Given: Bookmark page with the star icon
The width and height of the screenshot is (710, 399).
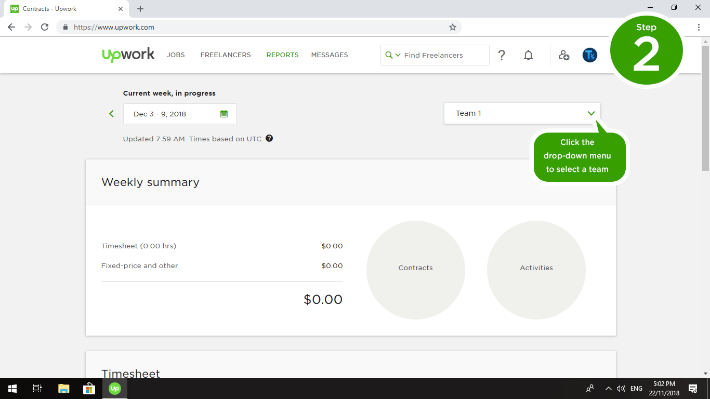Looking at the screenshot, I should (452, 27).
